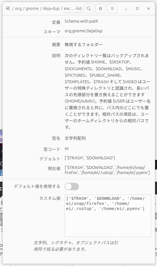Click the summary text '無視するフォルダー'

[84, 45]
